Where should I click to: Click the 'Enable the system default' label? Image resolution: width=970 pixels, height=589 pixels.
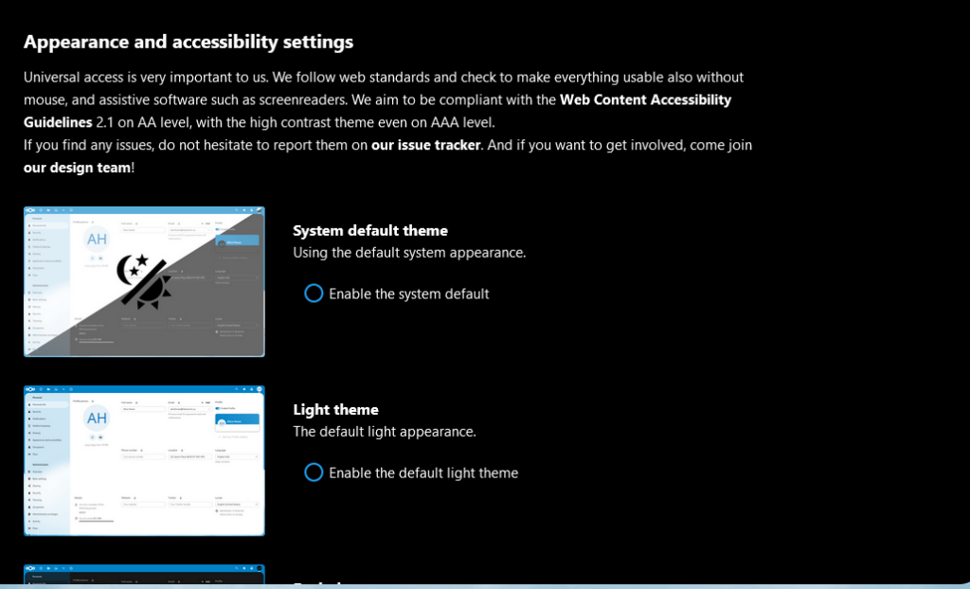point(408,294)
